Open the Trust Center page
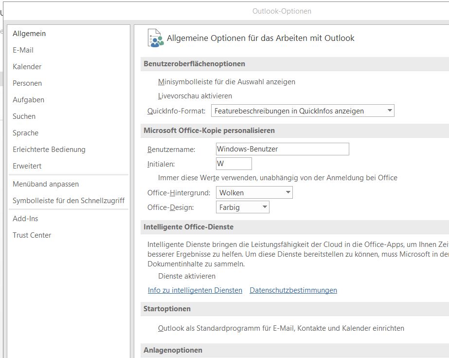Screen dimensions: 449x358 click(x=32, y=235)
